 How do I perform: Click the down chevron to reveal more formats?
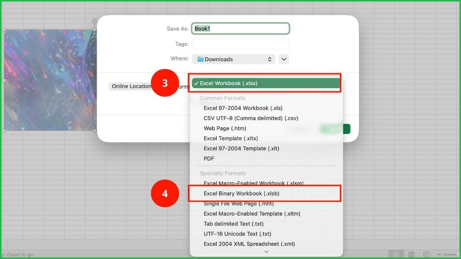click(x=266, y=252)
